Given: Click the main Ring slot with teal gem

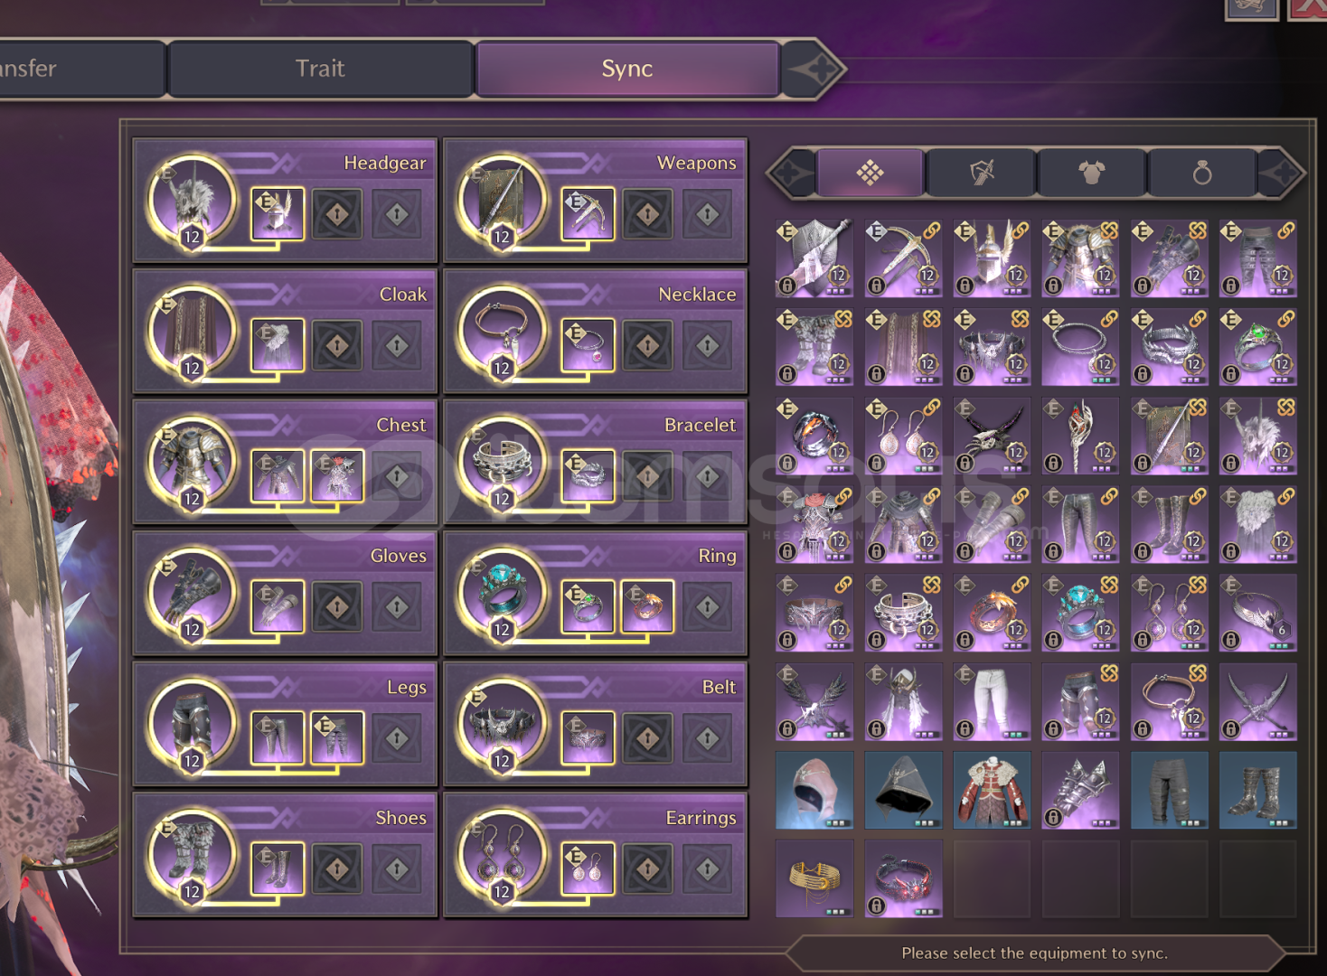Looking at the screenshot, I should tap(503, 594).
